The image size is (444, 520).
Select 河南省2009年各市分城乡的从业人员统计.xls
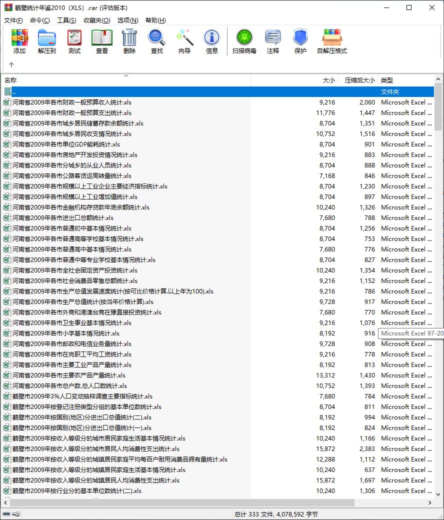pos(72,165)
